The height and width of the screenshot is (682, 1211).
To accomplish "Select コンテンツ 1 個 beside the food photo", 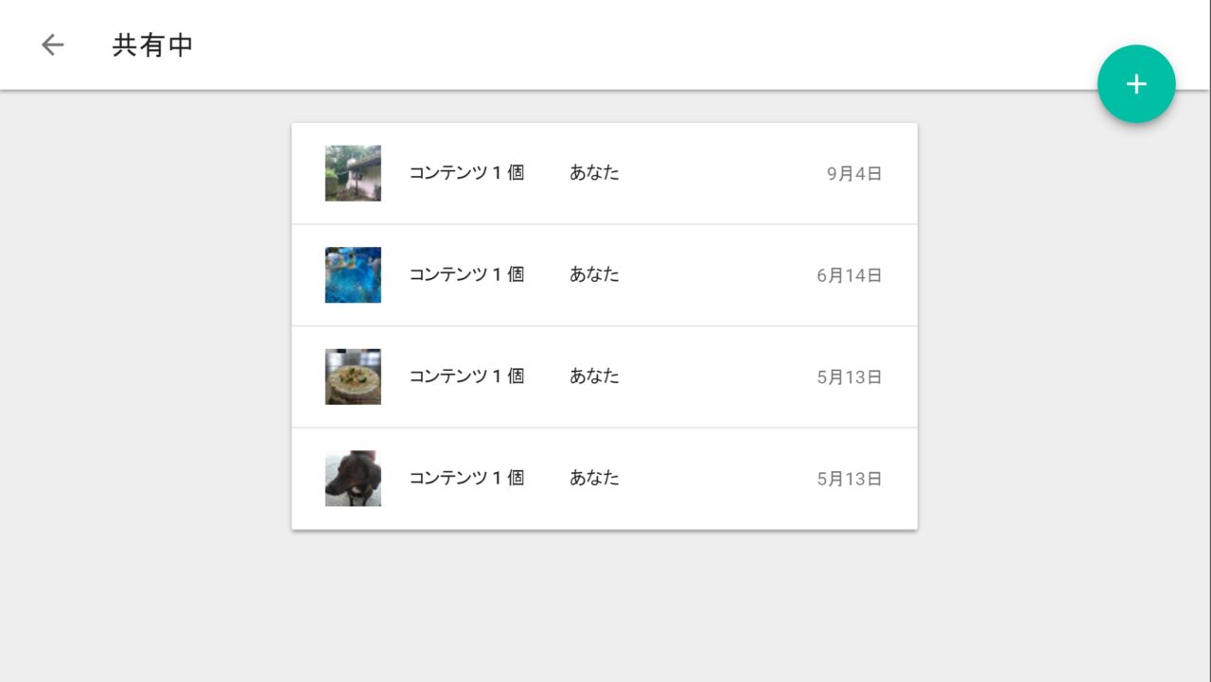I will click(x=466, y=376).
